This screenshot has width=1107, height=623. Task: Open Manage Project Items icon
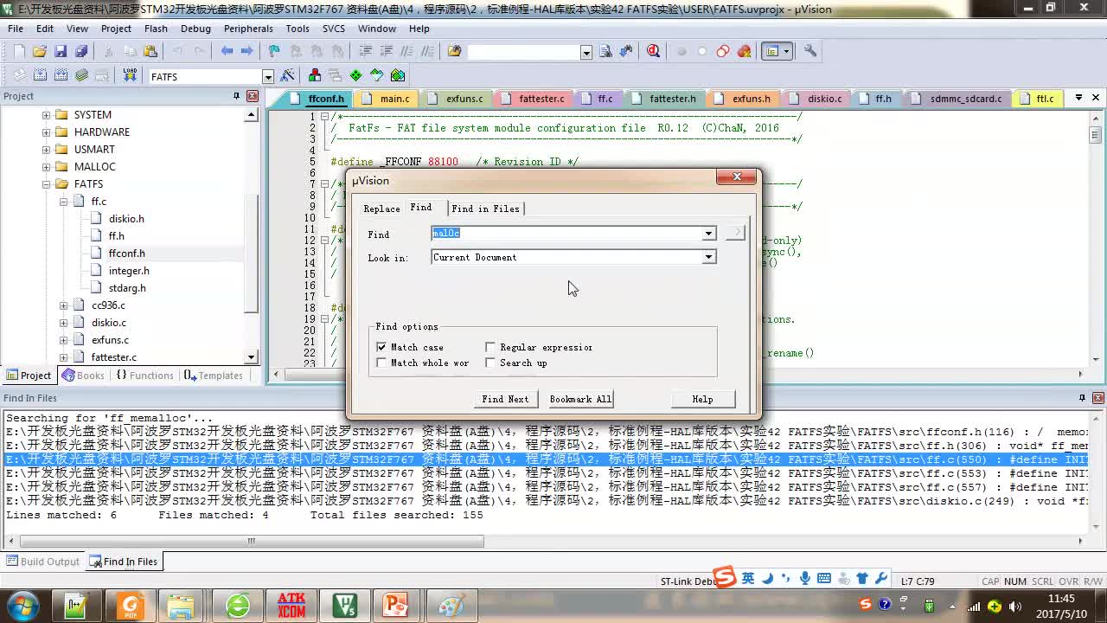click(314, 75)
